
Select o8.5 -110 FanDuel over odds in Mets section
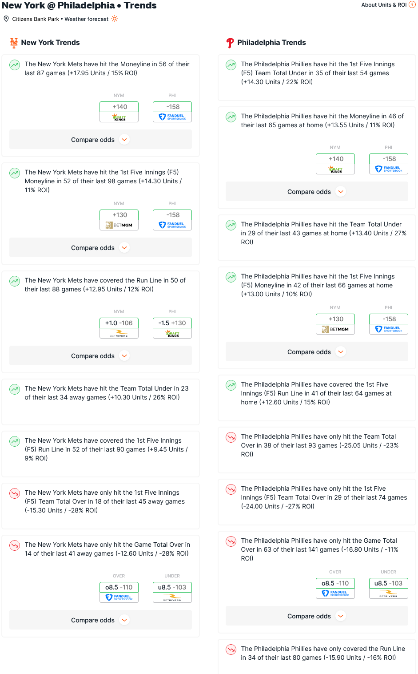coord(119,592)
